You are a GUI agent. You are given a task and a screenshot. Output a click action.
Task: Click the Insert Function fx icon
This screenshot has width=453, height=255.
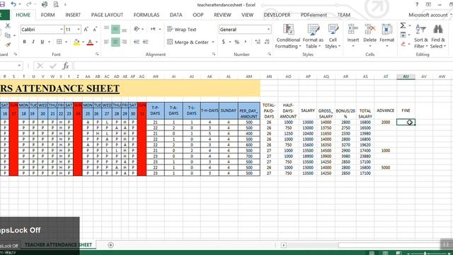point(66,66)
